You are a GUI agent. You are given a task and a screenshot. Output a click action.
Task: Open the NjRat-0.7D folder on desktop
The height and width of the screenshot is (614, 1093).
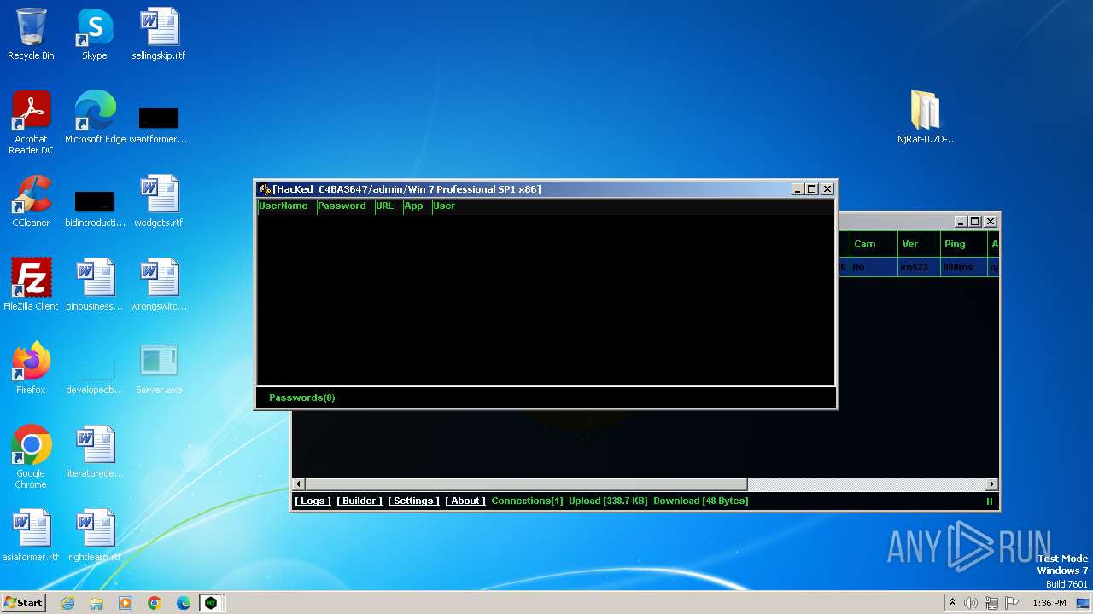[x=926, y=118]
